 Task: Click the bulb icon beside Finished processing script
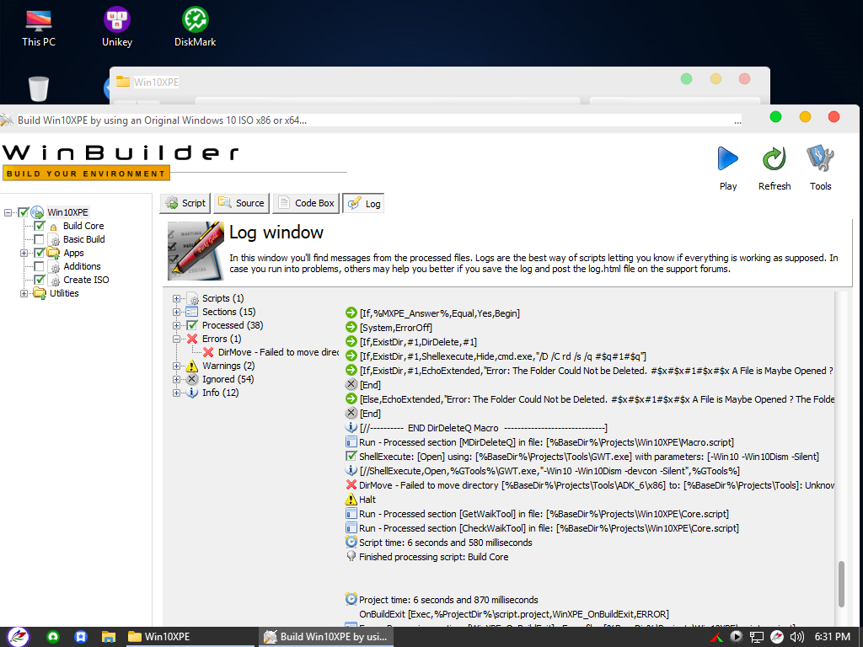tap(351, 556)
